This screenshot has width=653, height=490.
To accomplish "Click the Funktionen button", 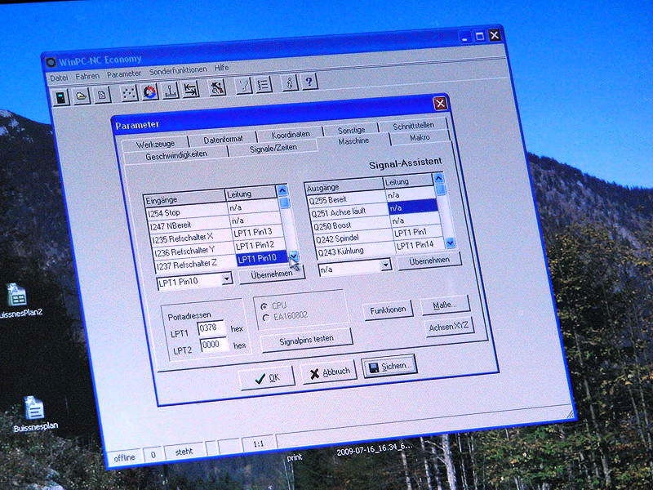I will tap(388, 310).
